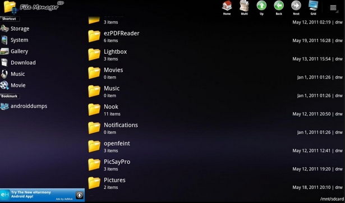
Task: Open the PicSayPro folder icon
Action: [x=94, y=164]
